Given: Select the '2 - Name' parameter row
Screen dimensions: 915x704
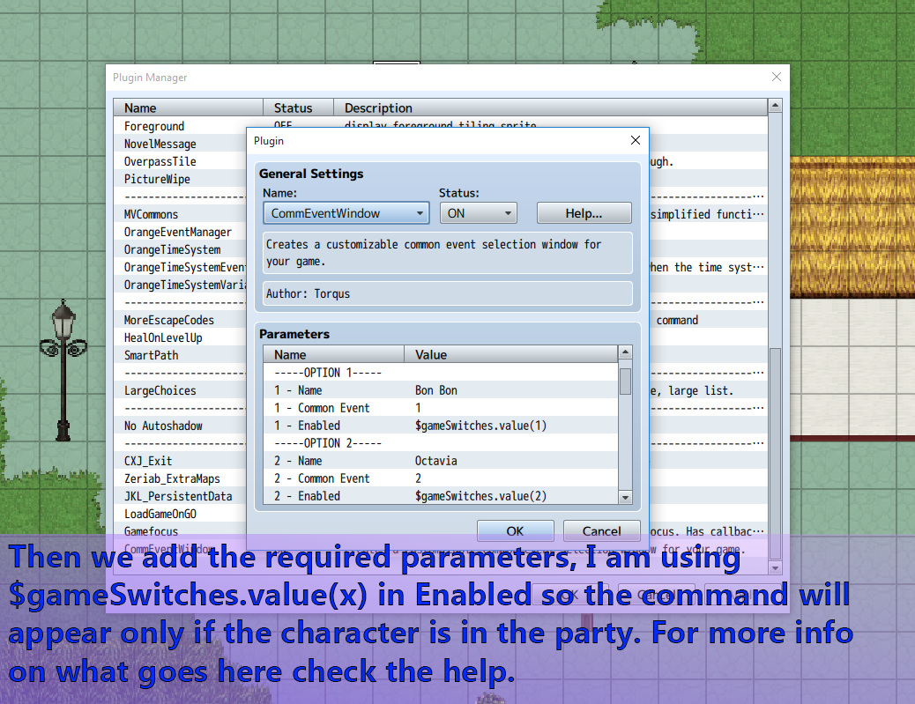Looking at the screenshot, I should pyautogui.click(x=441, y=461).
